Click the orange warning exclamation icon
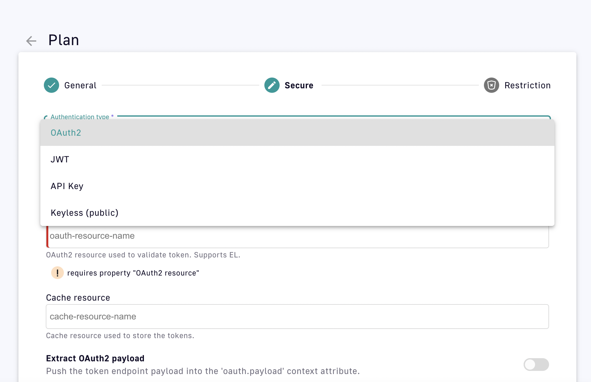This screenshot has height=382, width=591. tap(58, 273)
